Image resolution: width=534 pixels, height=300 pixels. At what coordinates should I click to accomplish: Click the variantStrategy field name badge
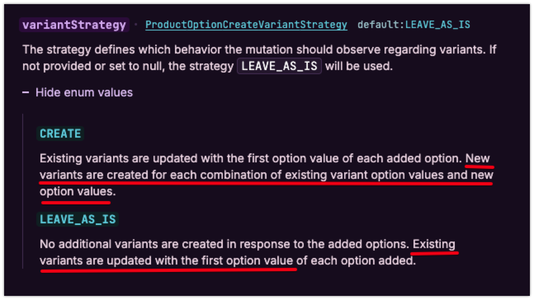(74, 25)
